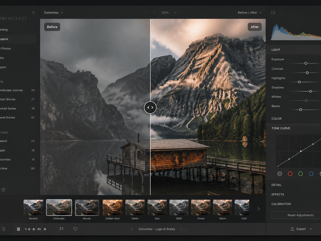The image size is (321, 241).
Task: Select the green channel tone curve circle
Action: [301, 174]
